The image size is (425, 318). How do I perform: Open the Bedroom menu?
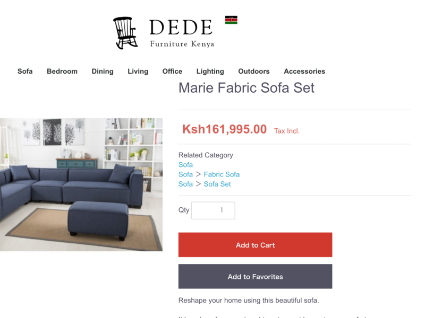[x=62, y=72]
